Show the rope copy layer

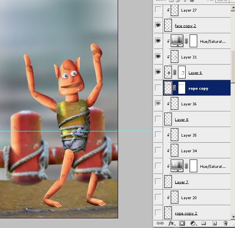pyautogui.click(x=158, y=88)
